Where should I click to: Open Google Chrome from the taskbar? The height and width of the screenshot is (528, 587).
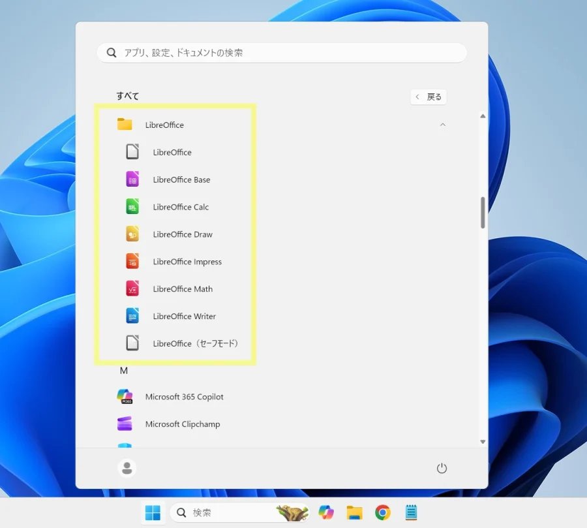point(383,512)
